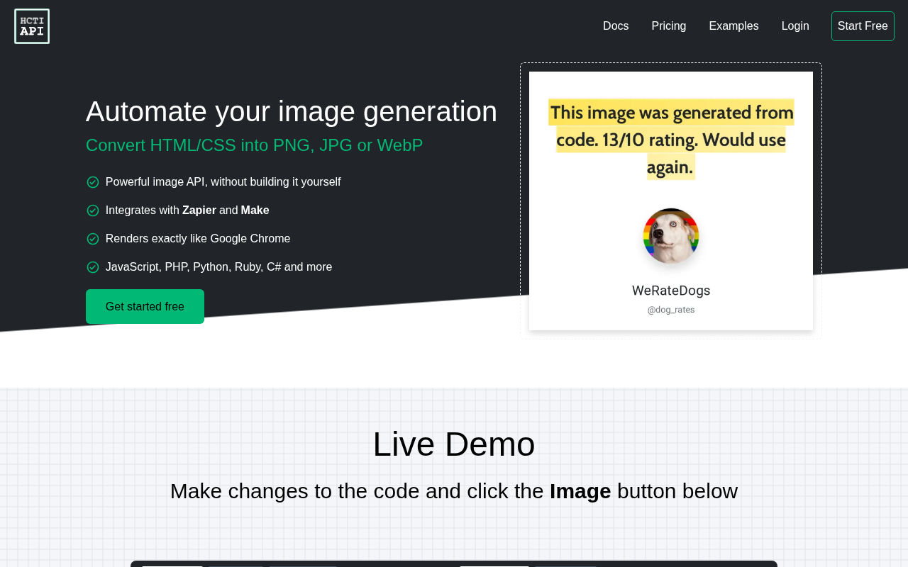Screen dimensions: 908x567
Task: Open the Login link
Action: coord(795,26)
